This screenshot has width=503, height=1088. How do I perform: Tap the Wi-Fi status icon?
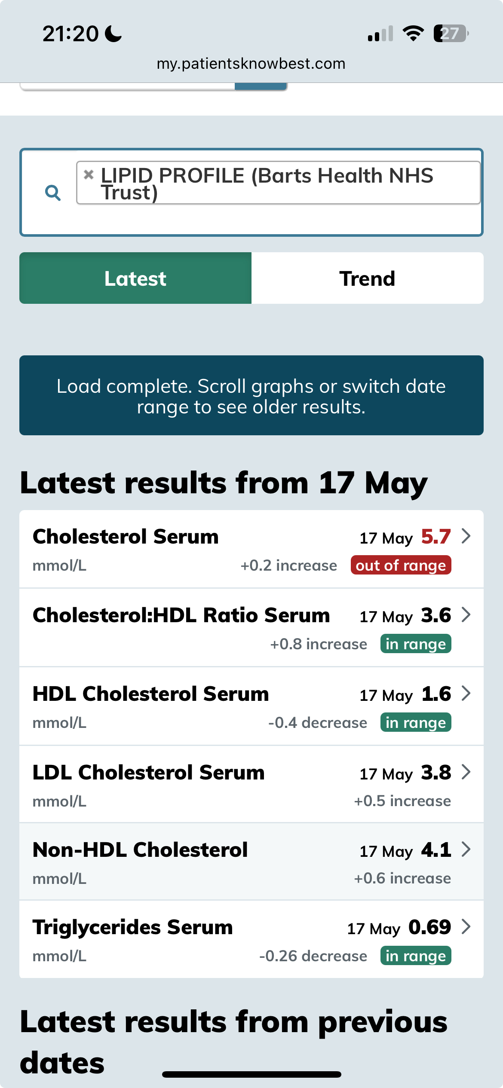tap(413, 34)
